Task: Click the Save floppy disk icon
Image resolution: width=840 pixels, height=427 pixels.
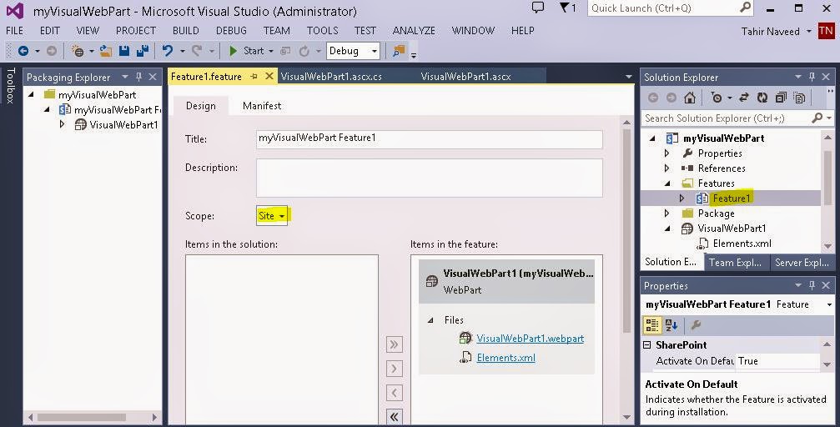Action: (x=124, y=51)
